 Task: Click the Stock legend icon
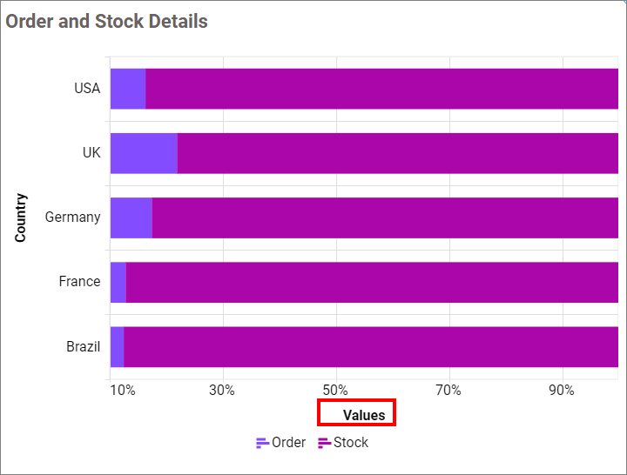[324, 443]
